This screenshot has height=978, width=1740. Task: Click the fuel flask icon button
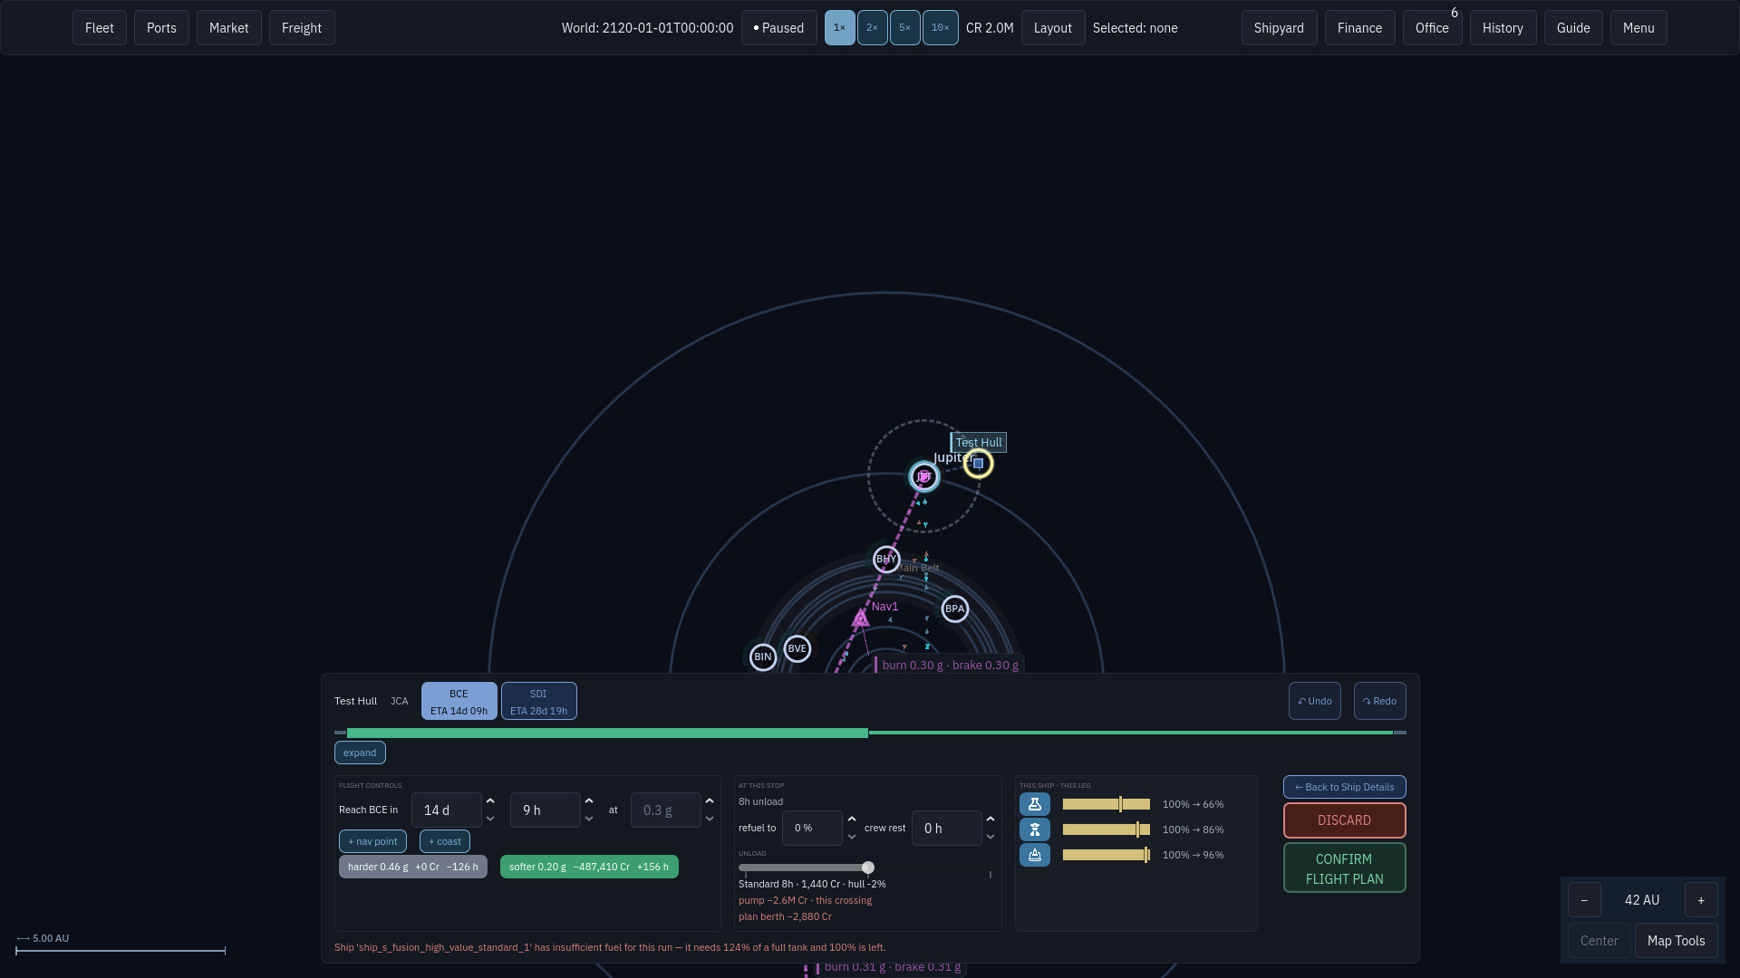[x=1034, y=804]
